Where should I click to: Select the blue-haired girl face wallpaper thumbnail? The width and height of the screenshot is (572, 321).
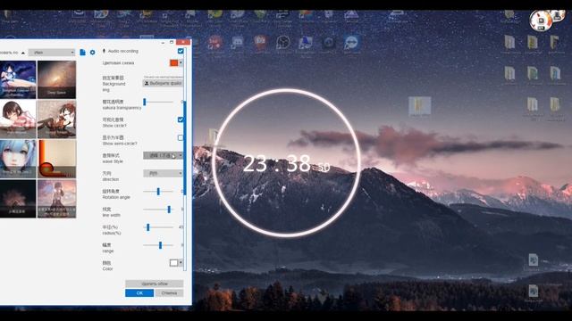pos(18,159)
